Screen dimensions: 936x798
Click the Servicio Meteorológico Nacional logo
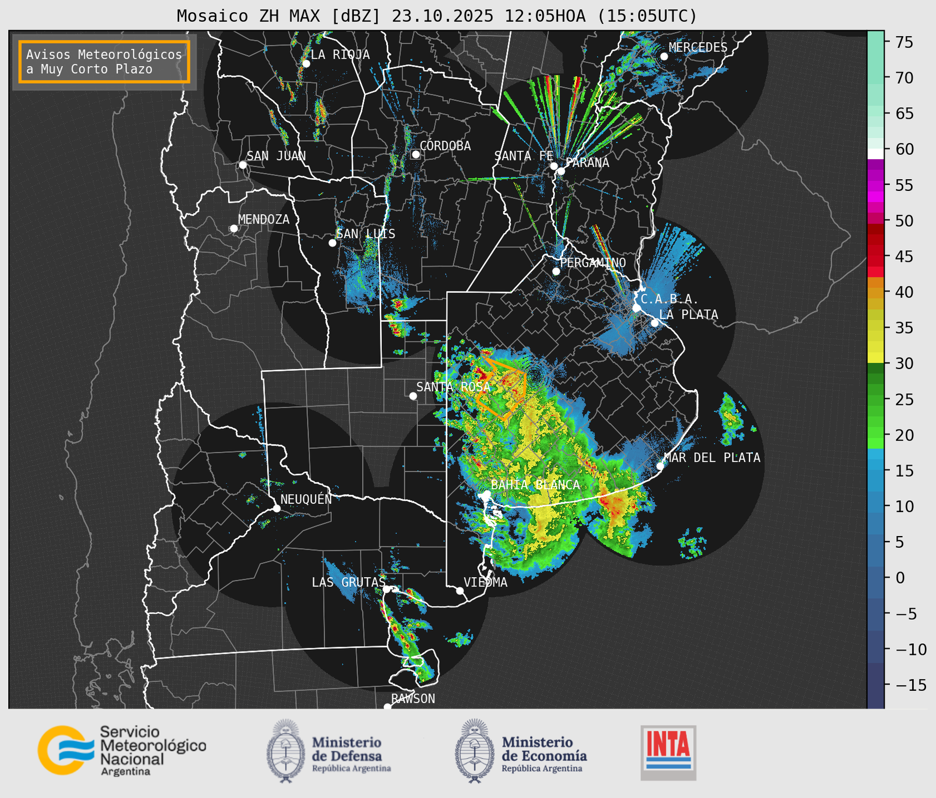click(122, 750)
